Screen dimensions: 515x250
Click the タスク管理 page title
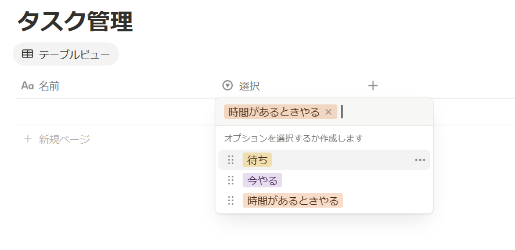[x=75, y=21]
